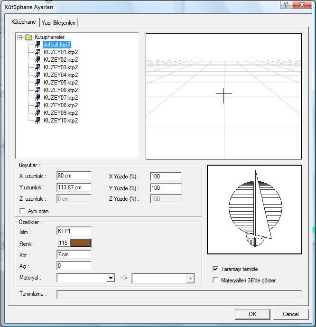Image resolution: width=316 pixels, height=327 pixels.
Task: Open the Yapı Bileşenleri tab
Action: point(58,23)
